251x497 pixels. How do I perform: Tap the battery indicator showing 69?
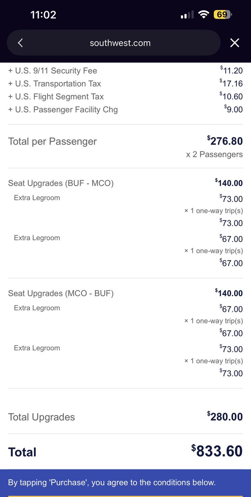coord(222,15)
